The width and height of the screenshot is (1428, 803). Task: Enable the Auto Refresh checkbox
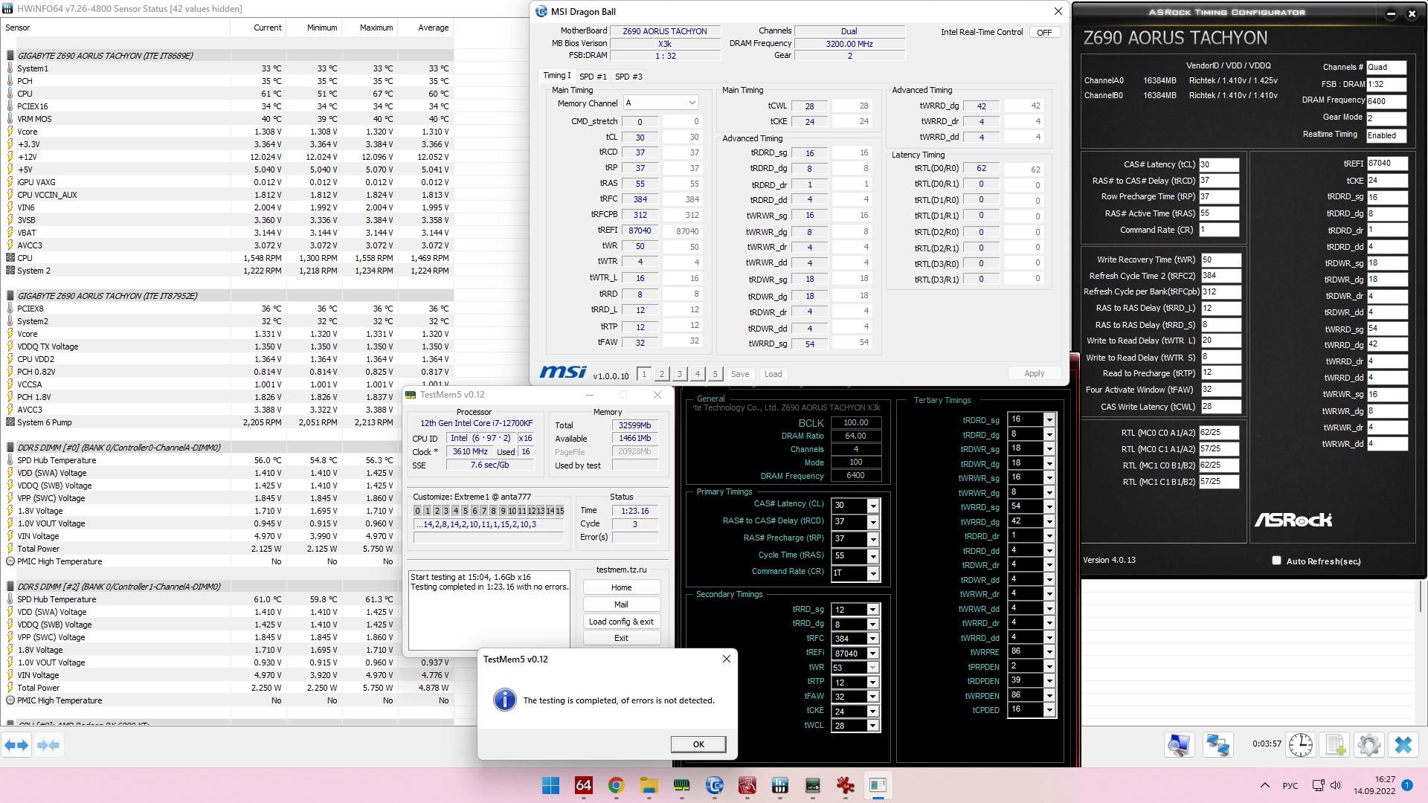click(x=1276, y=561)
